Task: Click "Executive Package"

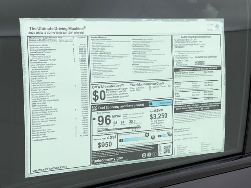Action: 38,63
